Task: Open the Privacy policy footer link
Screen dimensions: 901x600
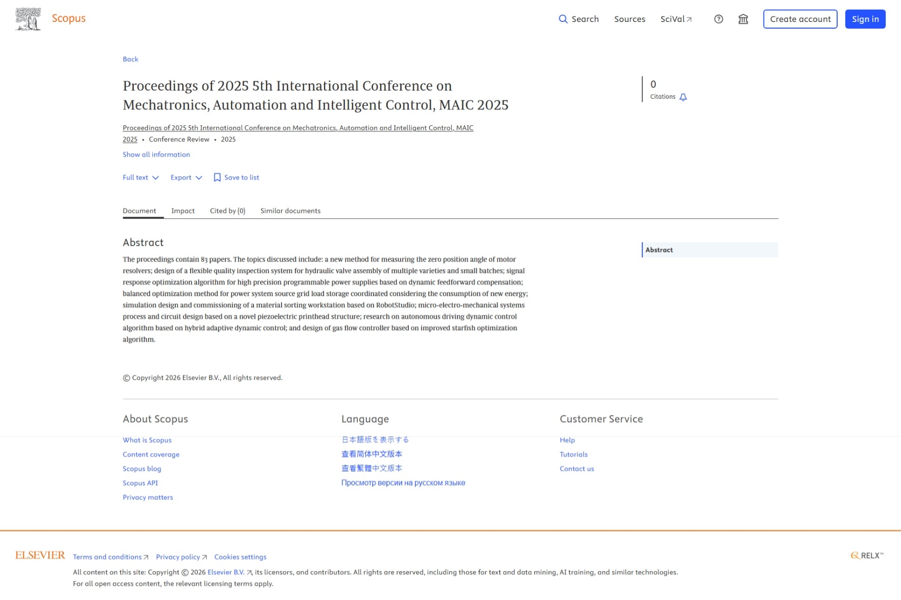Action: point(181,557)
